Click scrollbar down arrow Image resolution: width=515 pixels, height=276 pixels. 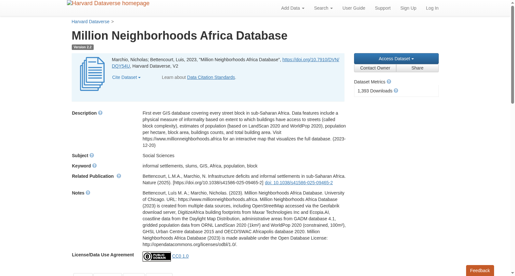(512, 273)
